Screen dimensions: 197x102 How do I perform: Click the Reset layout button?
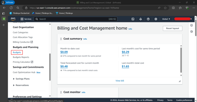click(x=172, y=28)
